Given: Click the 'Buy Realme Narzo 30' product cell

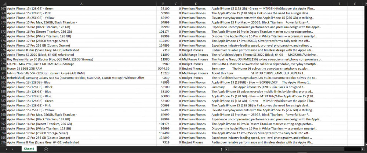Looking at the screenshot, I should (x=81, y=59).
